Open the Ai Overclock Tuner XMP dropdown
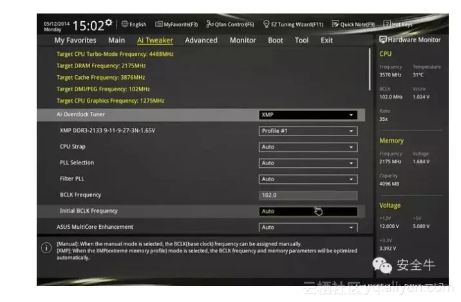The width and height of the screenshot is (461, 302). [308, 115]
